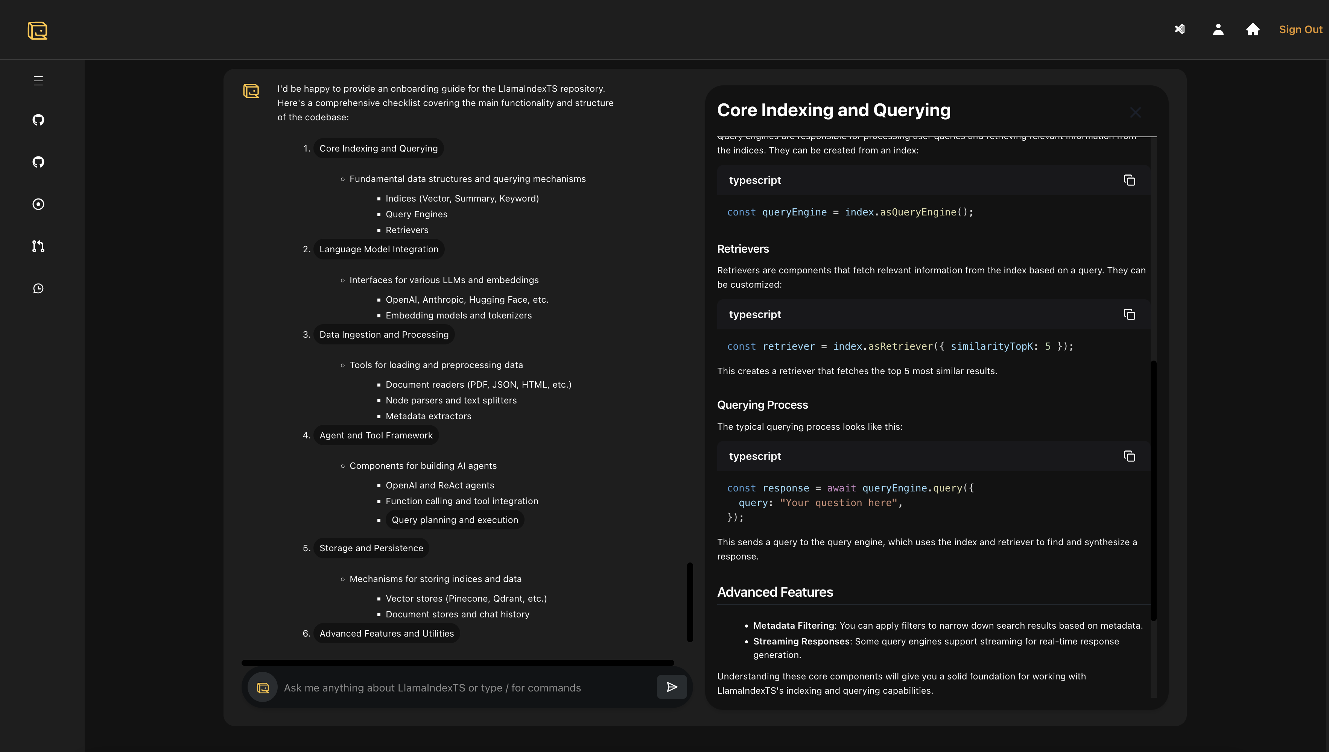Click 'OpenAI, Anthropic, Hugging Face, etc.' text
This screenshot has width=1329, height=752.
pos(467,300)
